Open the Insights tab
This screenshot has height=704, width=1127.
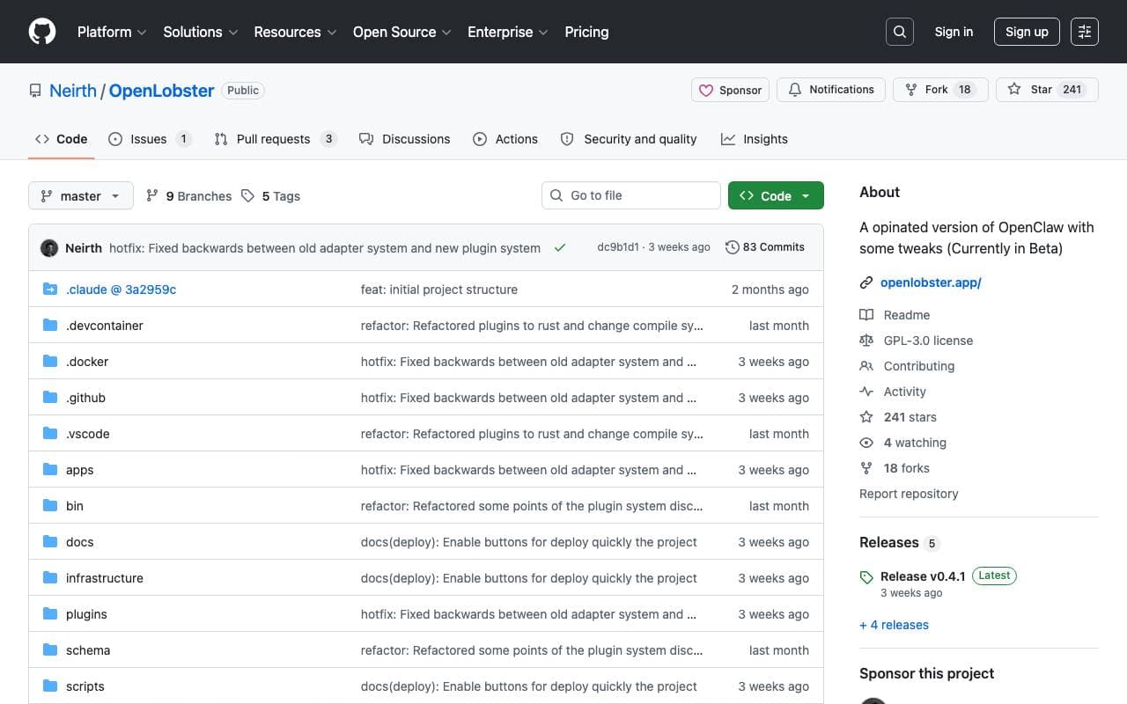755,139
